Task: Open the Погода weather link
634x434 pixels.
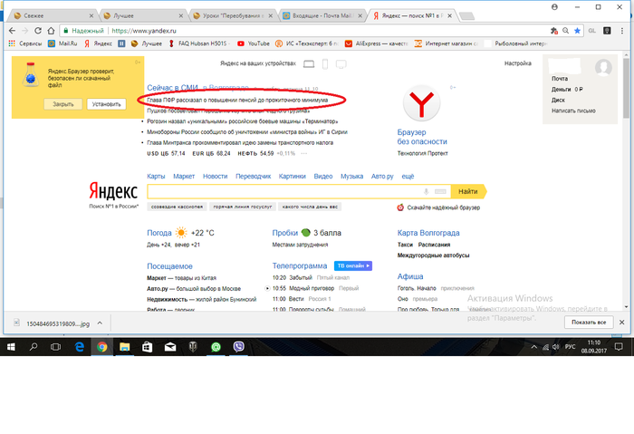Action: point(159,233)
